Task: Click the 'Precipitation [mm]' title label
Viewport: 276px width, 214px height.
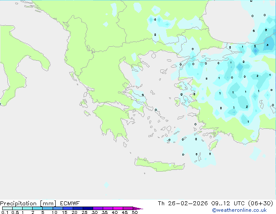Action: 28,204
